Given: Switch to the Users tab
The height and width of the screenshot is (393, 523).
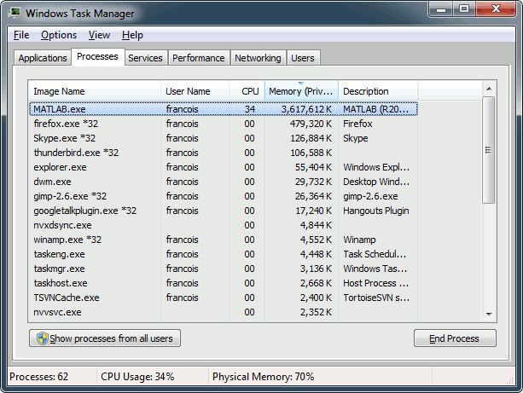Looking at the screenshot, I should coord(303,58).
